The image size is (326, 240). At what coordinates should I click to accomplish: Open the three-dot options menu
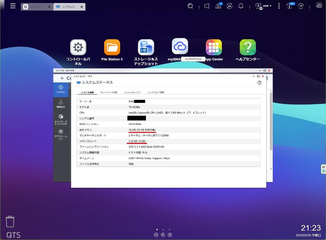pyautogui.click(x=278, y=6)
